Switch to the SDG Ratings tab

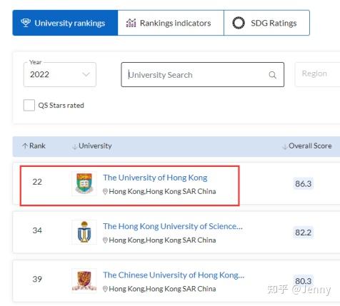pos(266,23)
